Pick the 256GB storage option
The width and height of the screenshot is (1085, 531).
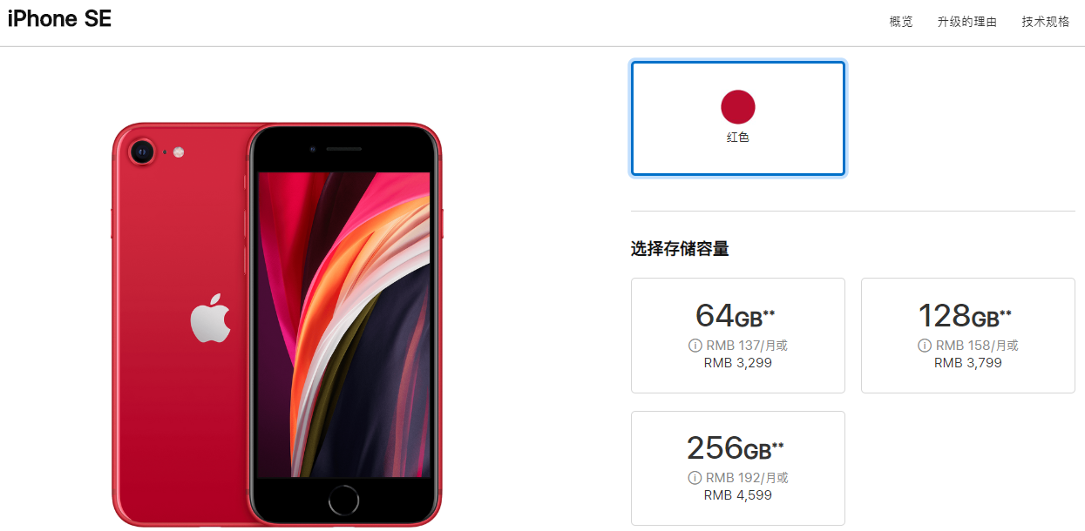pyautogui.click(x=738, y=468)
